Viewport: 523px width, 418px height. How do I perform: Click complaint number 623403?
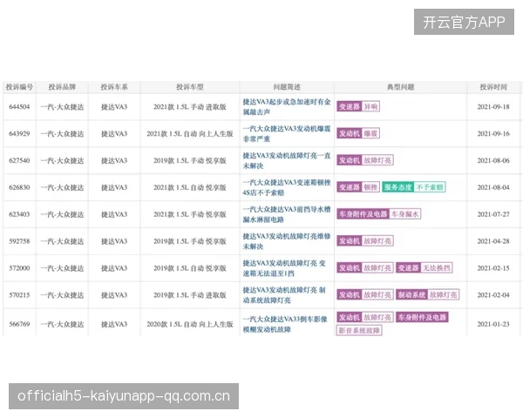19,215
